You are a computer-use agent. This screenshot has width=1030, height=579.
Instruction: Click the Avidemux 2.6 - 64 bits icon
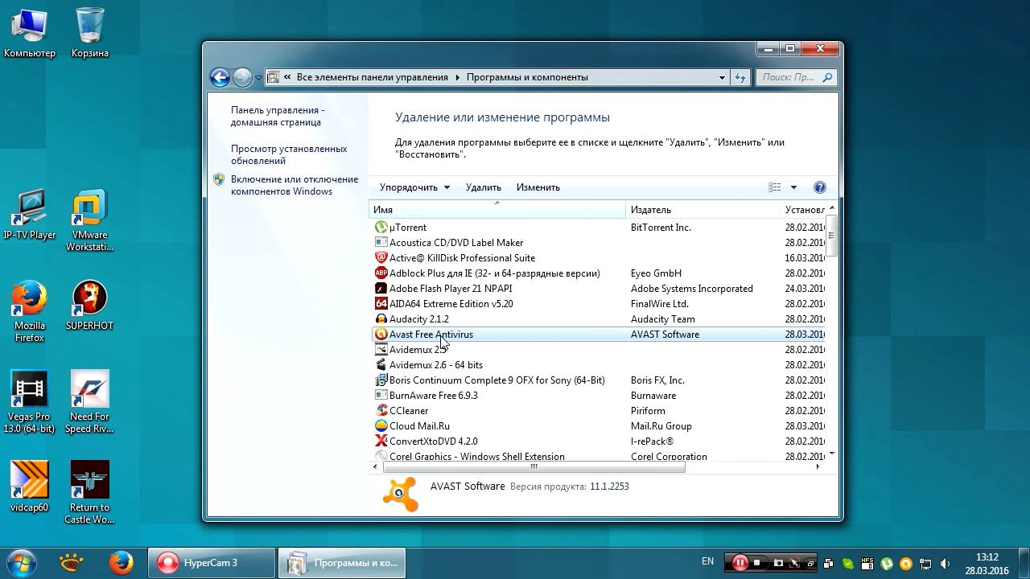[x=381, y=365]
